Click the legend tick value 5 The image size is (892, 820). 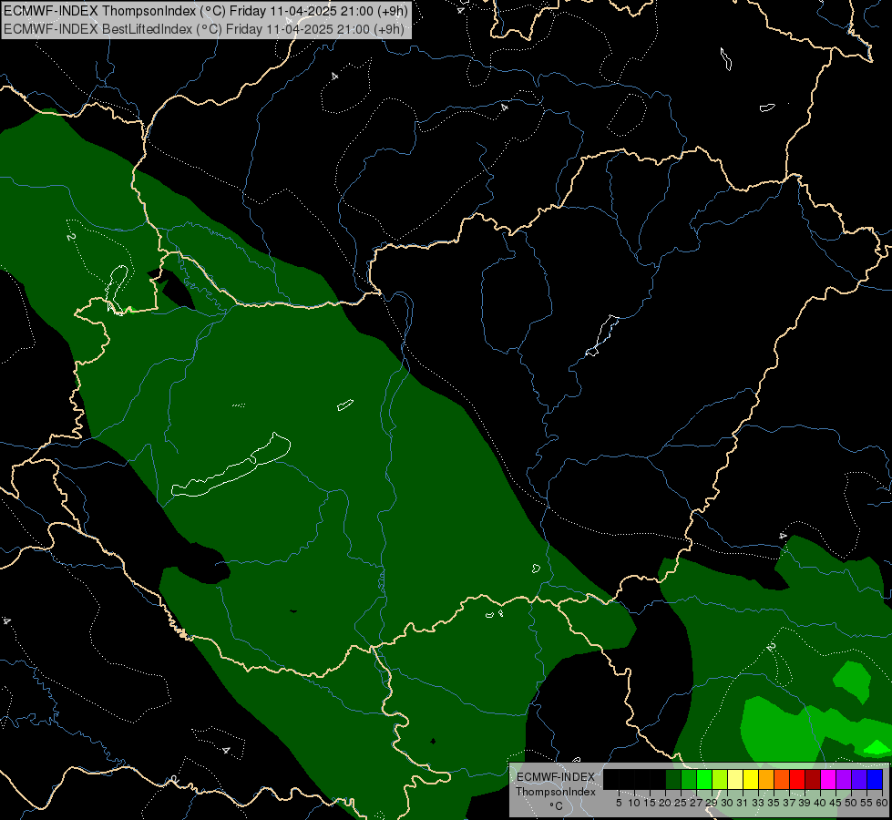pos(619,803)
